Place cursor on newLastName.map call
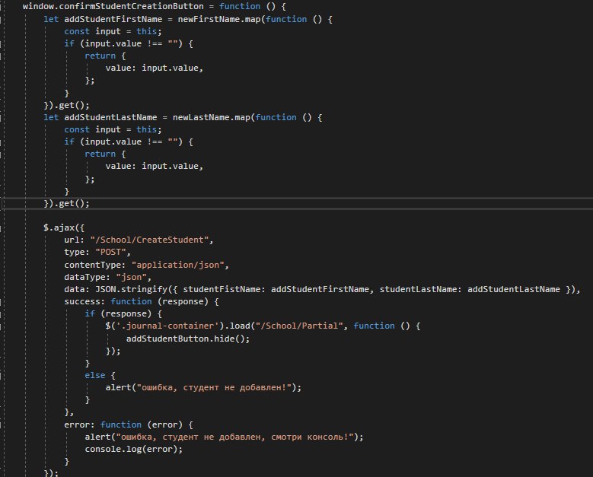 [212, 118]
